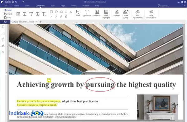Expand the quick access toolbar dropdown
Viewport: 187px width, 122px height.
click(23, 2)
